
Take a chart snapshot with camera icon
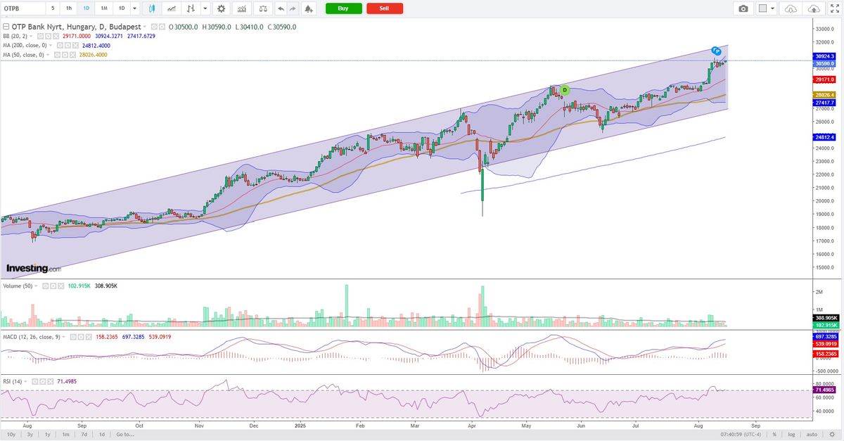[x=743, y=8]
